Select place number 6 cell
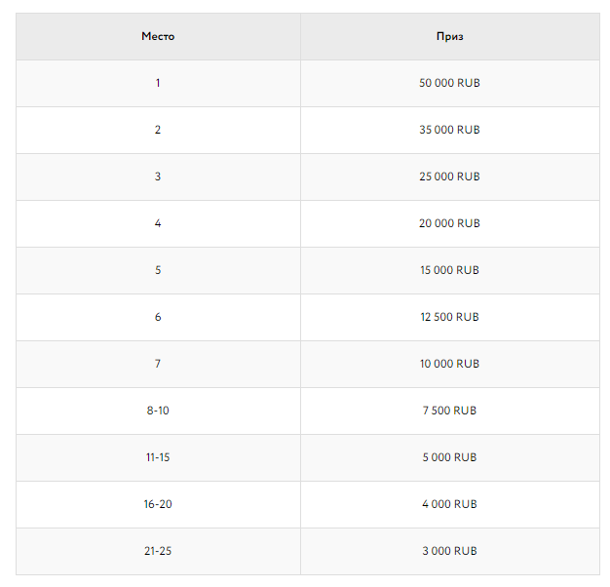 click(x=158, y=317)
